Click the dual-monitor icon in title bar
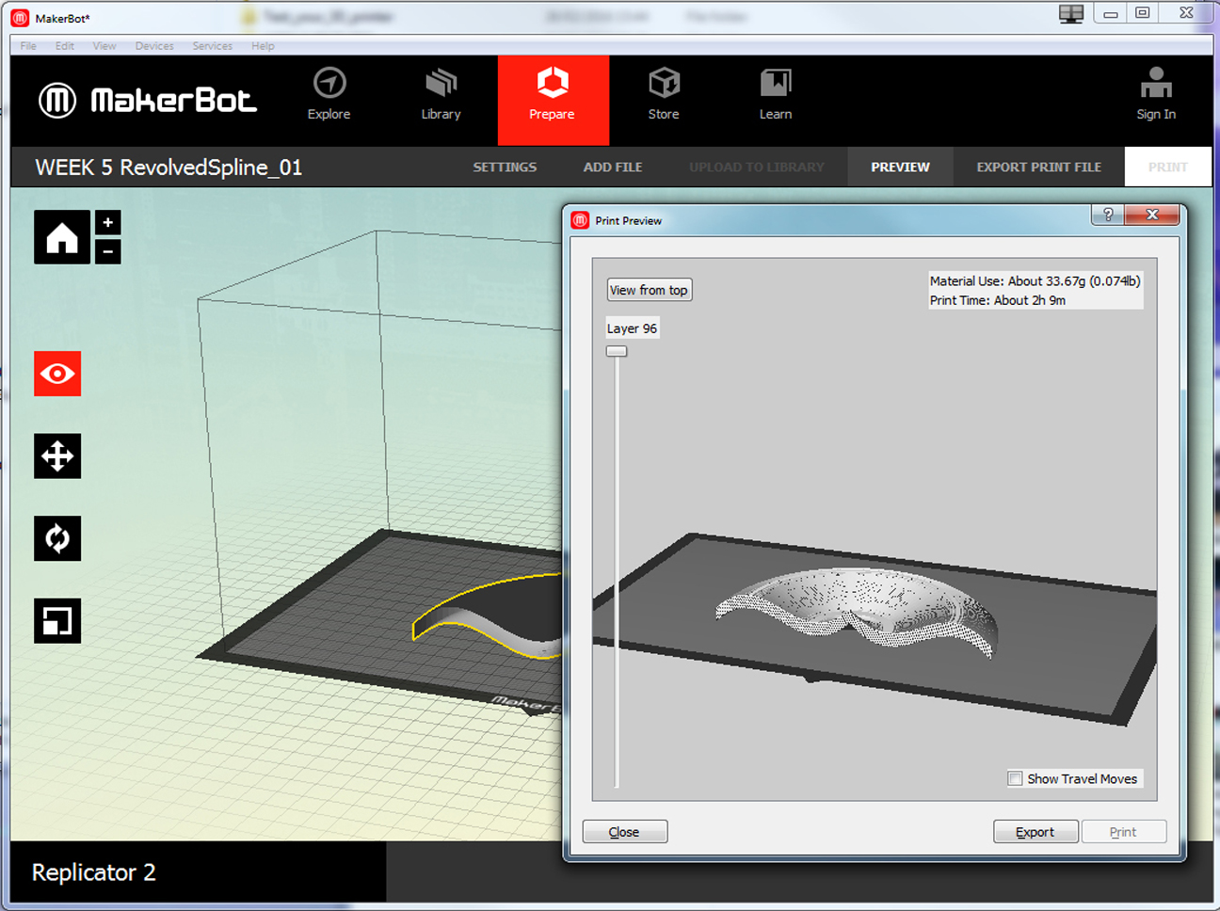Viewport: 1220px width, 911px height. click(1071, 14)
